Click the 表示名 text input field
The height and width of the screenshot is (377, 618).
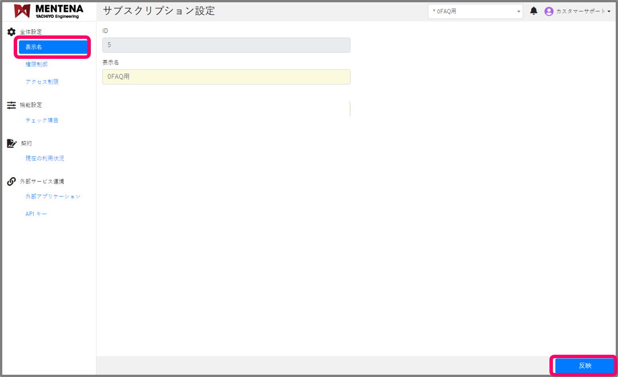point(226,77)
